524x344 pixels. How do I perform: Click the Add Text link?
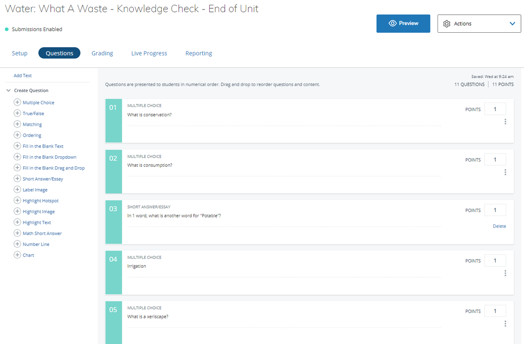(23, 76)
